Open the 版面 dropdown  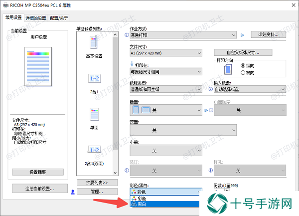click(166, 110)
